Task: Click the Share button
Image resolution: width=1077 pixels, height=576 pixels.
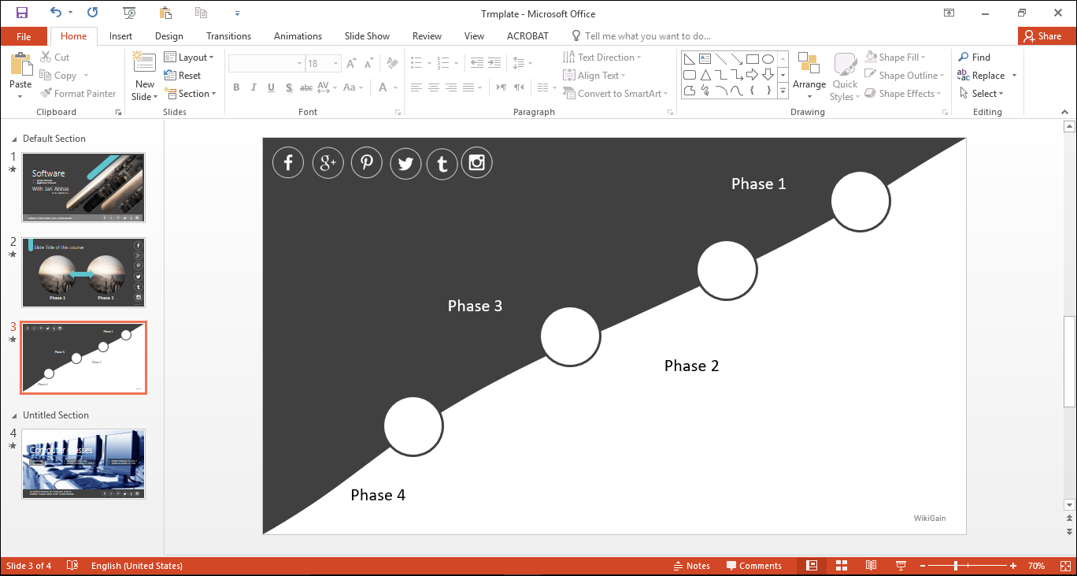Action: (1042, 36)
